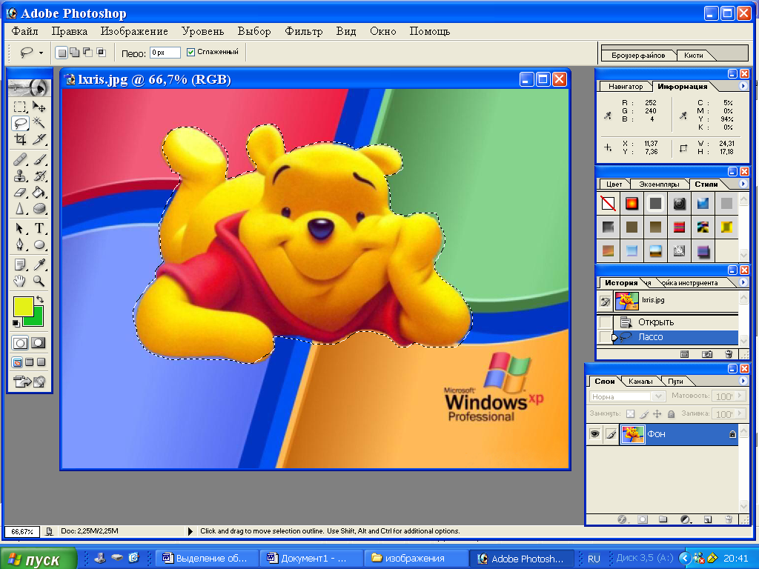Select the Healing Brush tool
Screen dimensions: 759x569
[20, 159]
